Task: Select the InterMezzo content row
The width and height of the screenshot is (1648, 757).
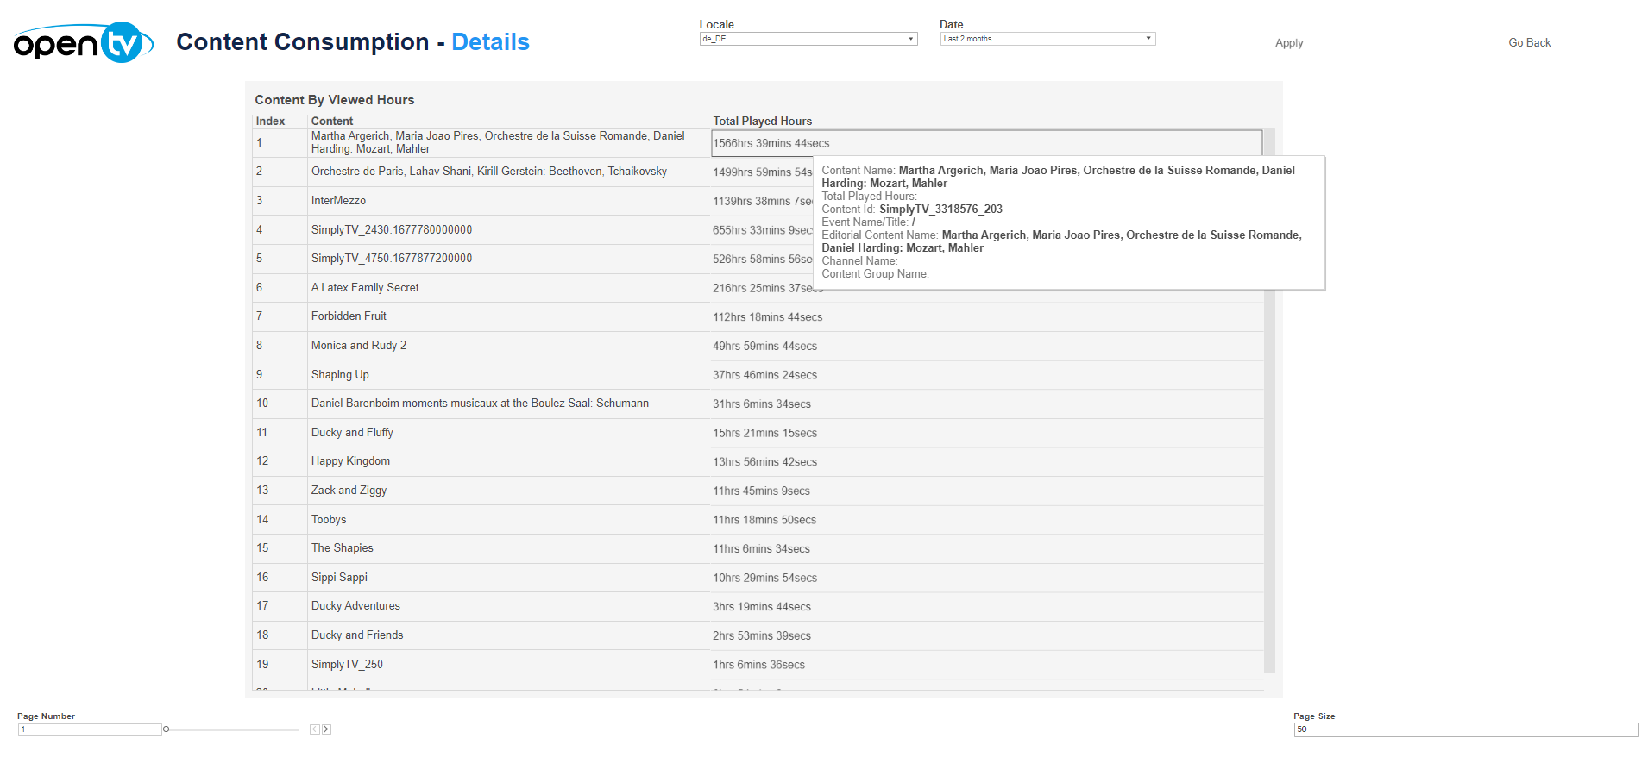Action: tap(338, 201)
